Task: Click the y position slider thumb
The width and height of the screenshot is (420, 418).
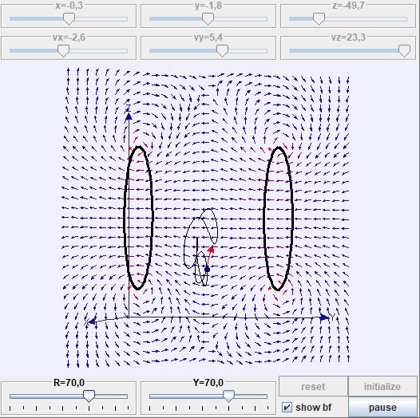Action: (x=208, y=19)
